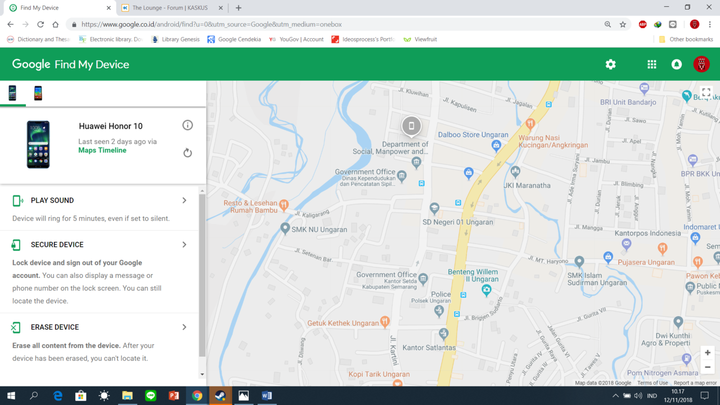Show Huawei Honor 10 device info
720x405 pixels.
pyautogui.click(x=188, y=125)
